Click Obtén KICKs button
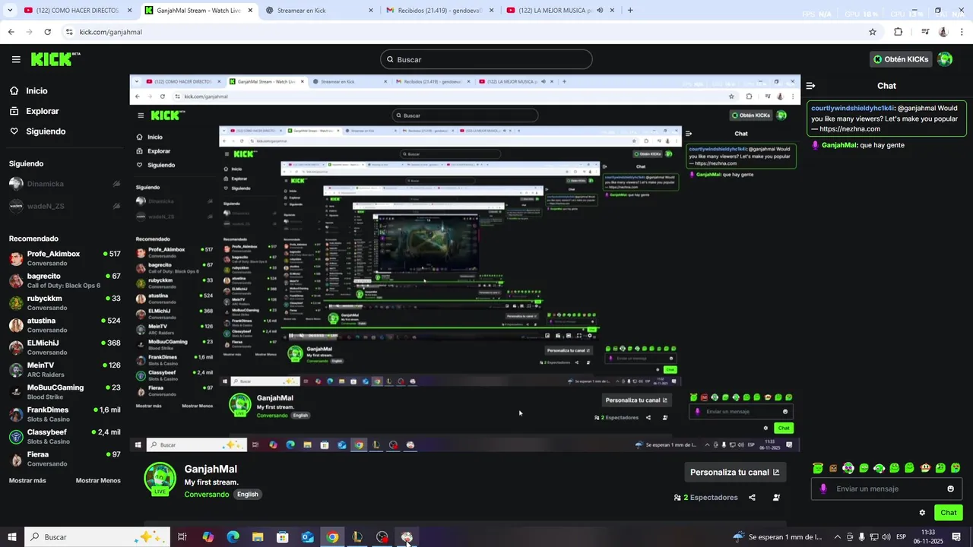Viewport: 973px width, 547px height. (901, 59)
